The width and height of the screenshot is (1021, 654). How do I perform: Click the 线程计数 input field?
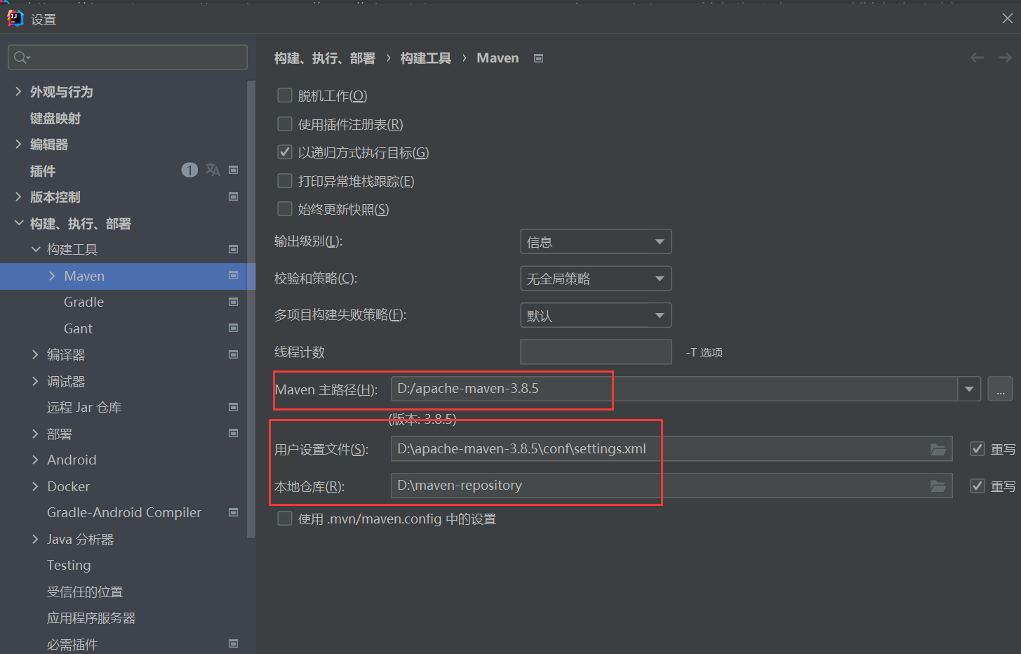pos(595,352)
